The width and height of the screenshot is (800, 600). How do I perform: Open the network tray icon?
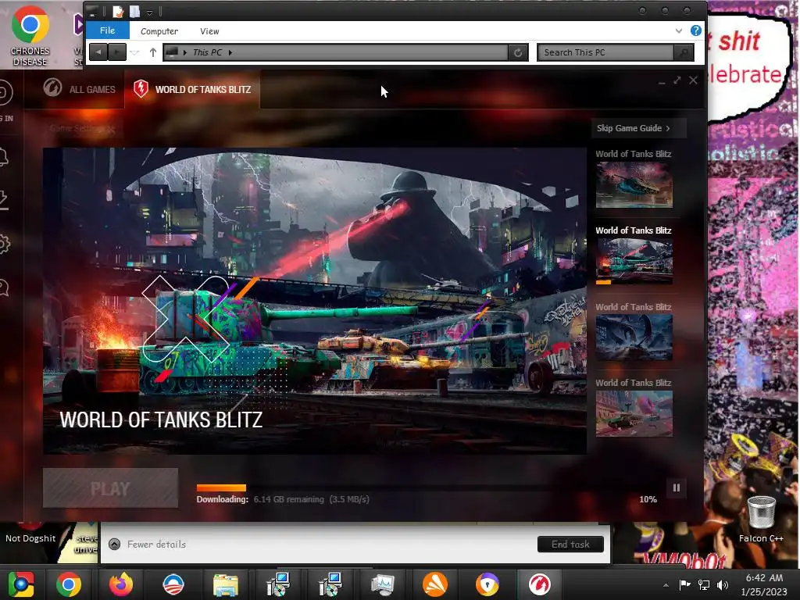(x=704, y=584)
